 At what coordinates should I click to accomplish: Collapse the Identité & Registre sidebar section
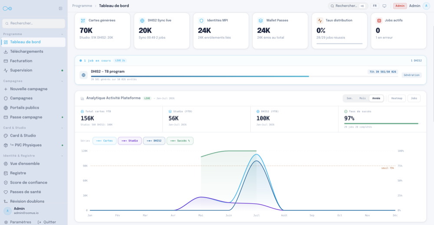(x=62, y=156)
